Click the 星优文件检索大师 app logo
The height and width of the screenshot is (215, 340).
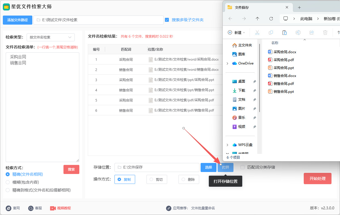6,7
